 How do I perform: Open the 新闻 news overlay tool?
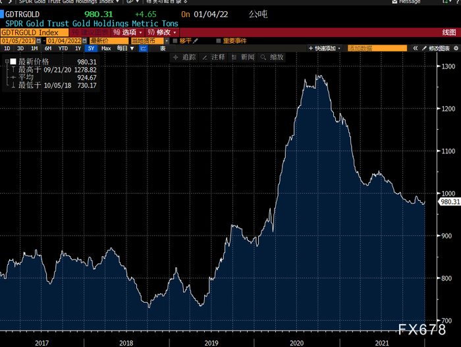pyautogui.click(x=243, y=57)
